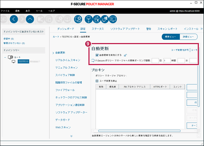Click the package with up-down arrows icon
The image size is (204, 146).
(x=96, y=19)
